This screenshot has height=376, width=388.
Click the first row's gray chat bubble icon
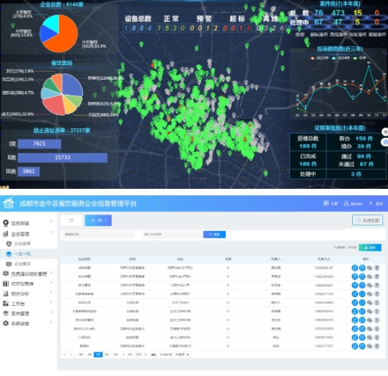click(370, 268)
